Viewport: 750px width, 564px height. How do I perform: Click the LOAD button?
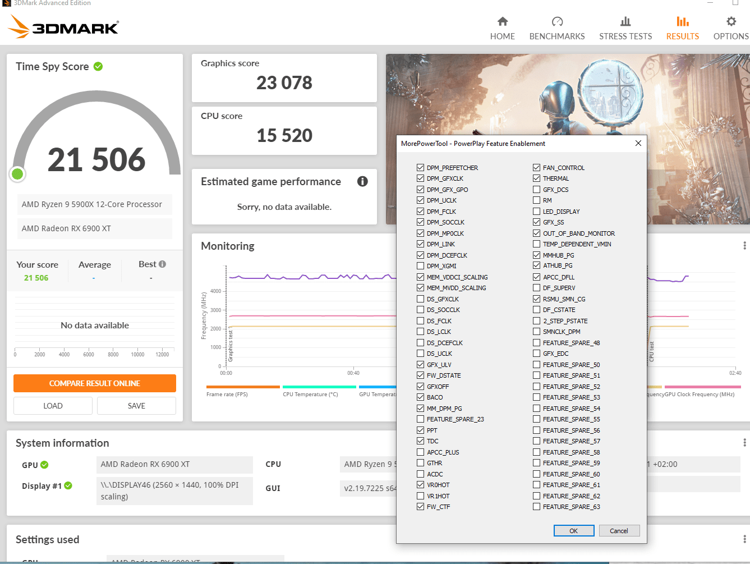(x=53, y=406)
